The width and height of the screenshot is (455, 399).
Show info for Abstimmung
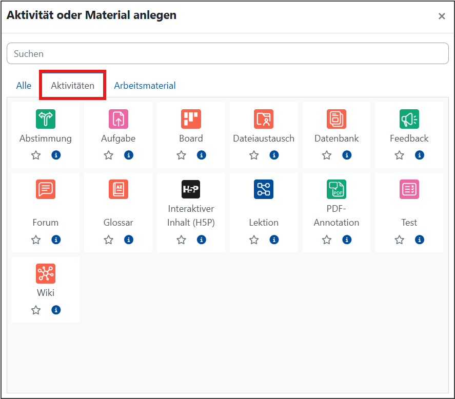[56, 155]
